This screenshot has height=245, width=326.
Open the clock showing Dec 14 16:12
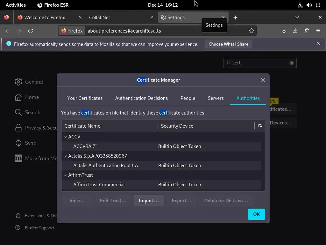point(163,5)
